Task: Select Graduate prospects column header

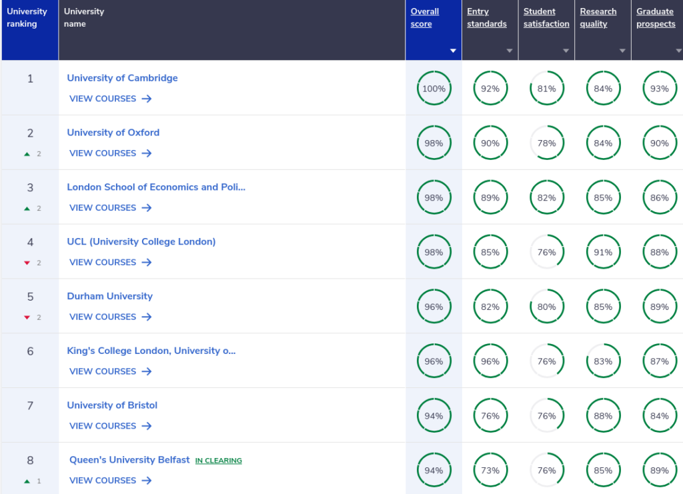Action: tap(656, 17)
